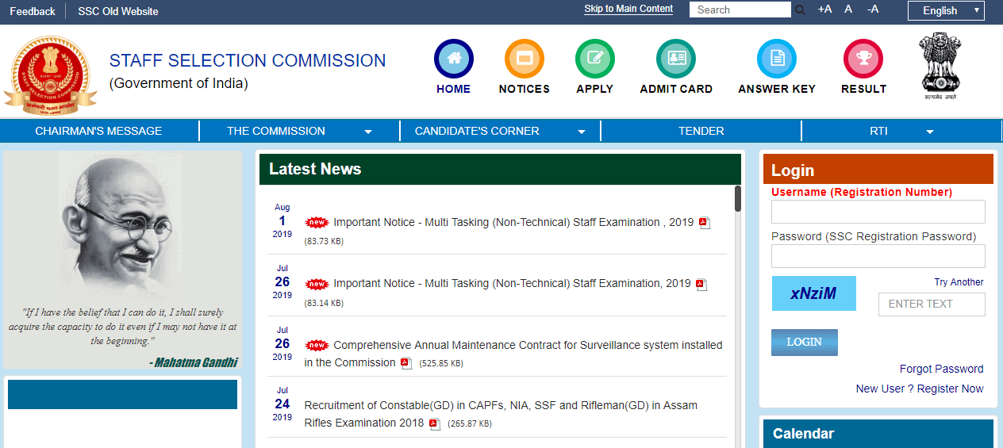Expand The Commission menu arrow
This screenshot has height=448, width=1003.
[368, 132]
